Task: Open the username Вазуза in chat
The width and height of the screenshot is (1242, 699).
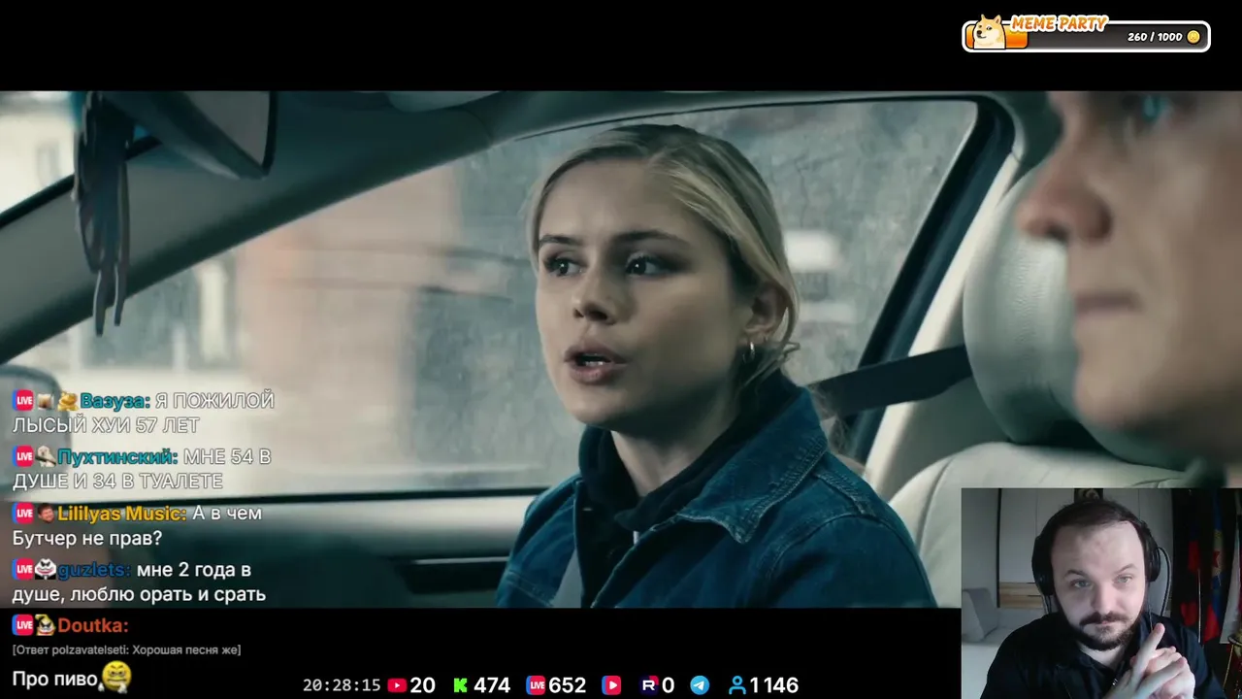Action: [x=115, y=400]
